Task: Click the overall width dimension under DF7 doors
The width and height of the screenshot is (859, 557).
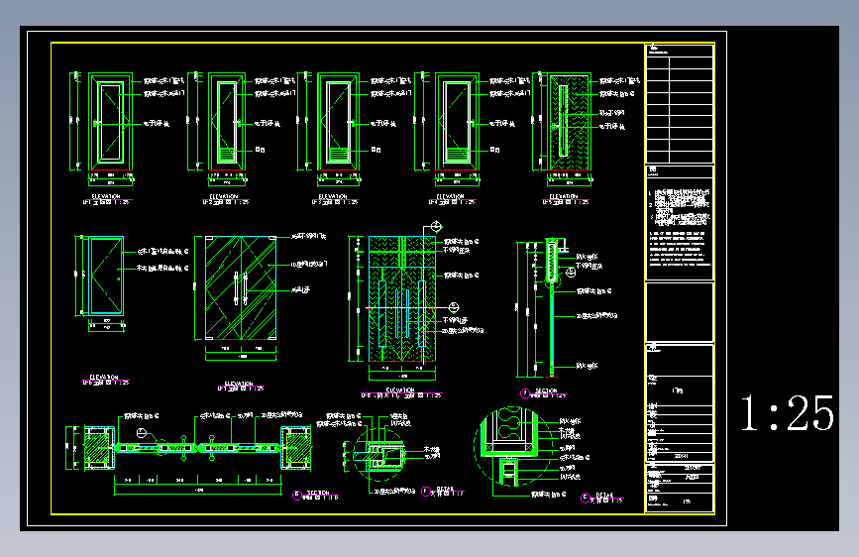Action: (x=241, y=357)
